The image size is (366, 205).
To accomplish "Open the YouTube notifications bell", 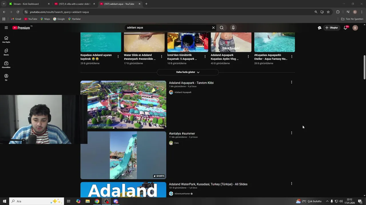I will [x=345, y=28].
